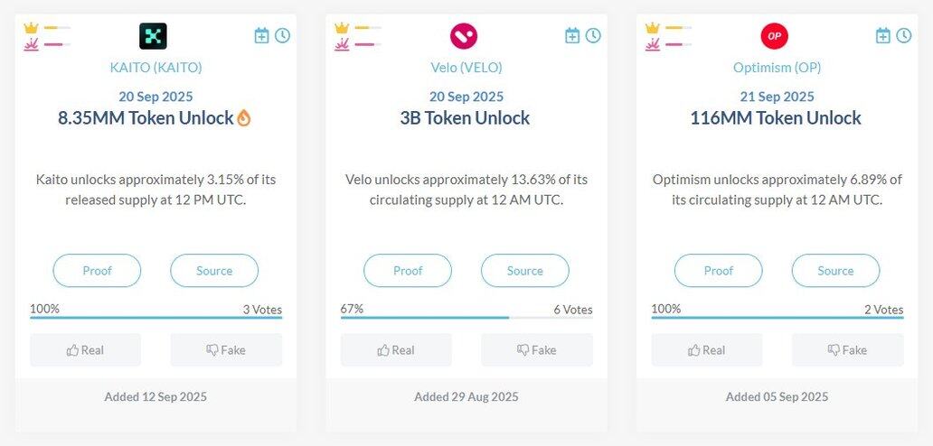The image size is (933, 446).
Task: Open clock reminder icon on Optimism card
Action: click(x=904, y=35)
